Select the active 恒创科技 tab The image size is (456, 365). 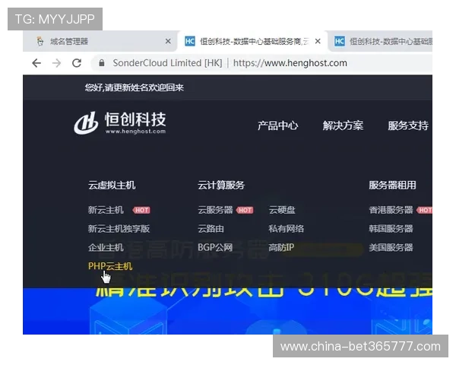[x=252, y=41]
